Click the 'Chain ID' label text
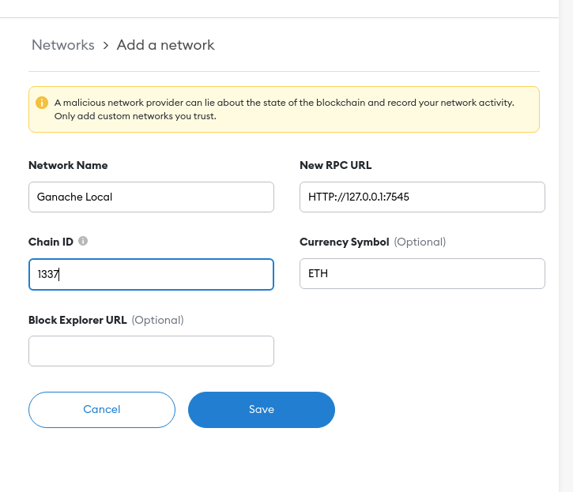Viewport: 573px width, 492px height. click(51, 242)
